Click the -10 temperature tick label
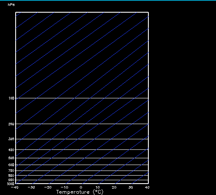 tap(65, 187)
